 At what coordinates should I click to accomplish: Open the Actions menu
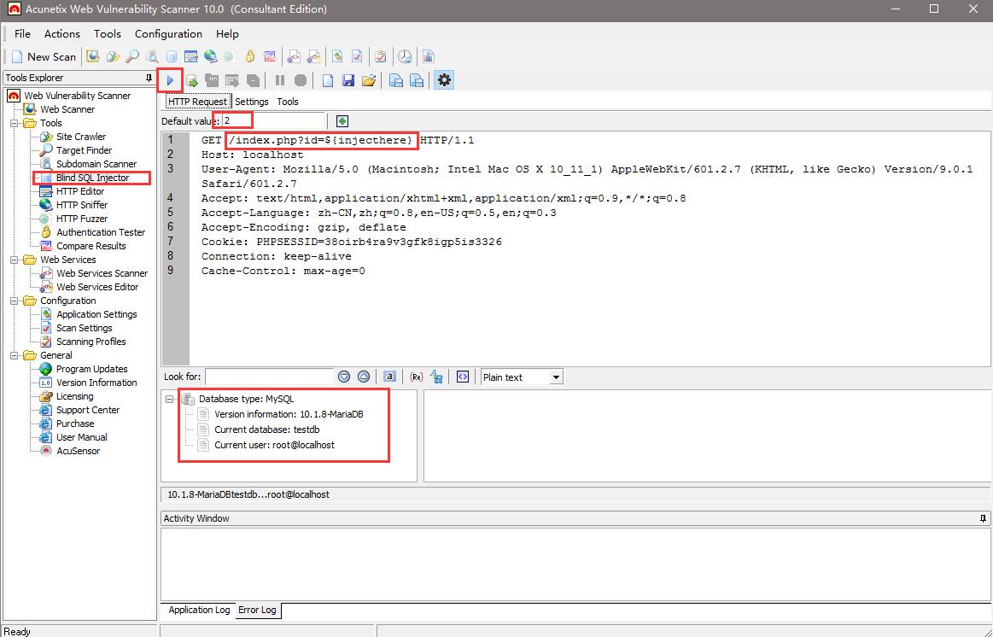coord(61,34)
